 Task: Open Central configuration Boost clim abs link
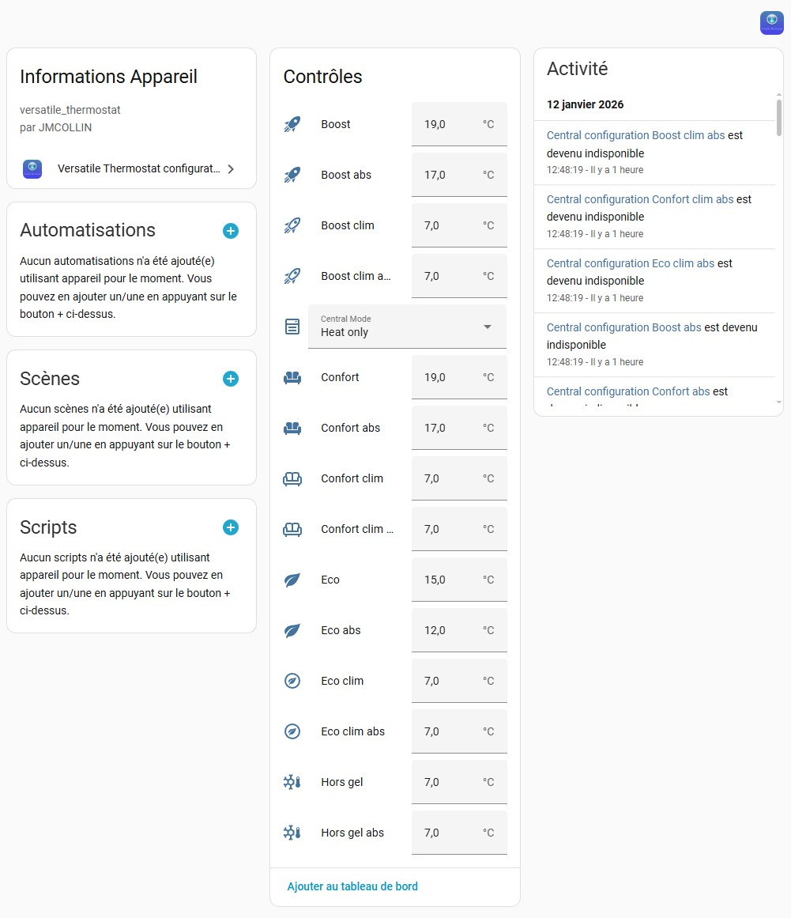pyautogui.click(x=635, y=135)
